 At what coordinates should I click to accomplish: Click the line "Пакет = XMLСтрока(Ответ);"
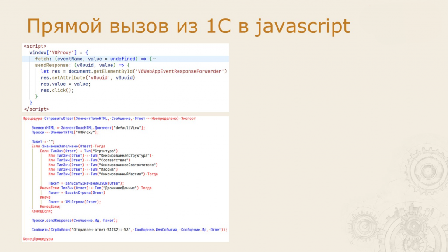pyautogui.click(x=74, y=202)
